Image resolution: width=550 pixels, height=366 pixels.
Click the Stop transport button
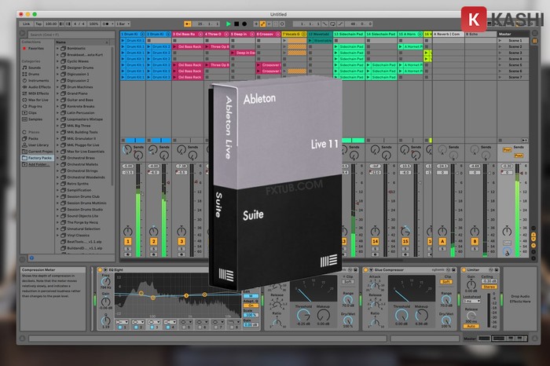(236, 24)
